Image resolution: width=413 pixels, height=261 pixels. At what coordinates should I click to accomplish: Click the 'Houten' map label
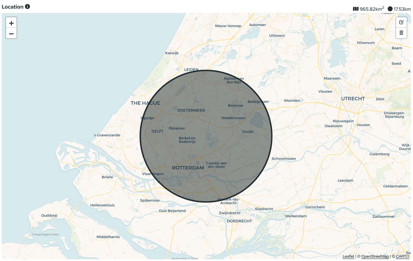tap(363, 125)
